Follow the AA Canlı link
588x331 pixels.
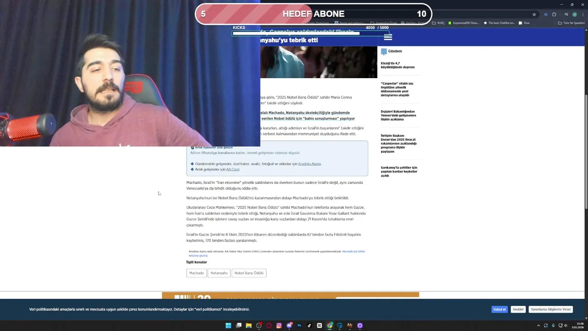tap(233, 169)
